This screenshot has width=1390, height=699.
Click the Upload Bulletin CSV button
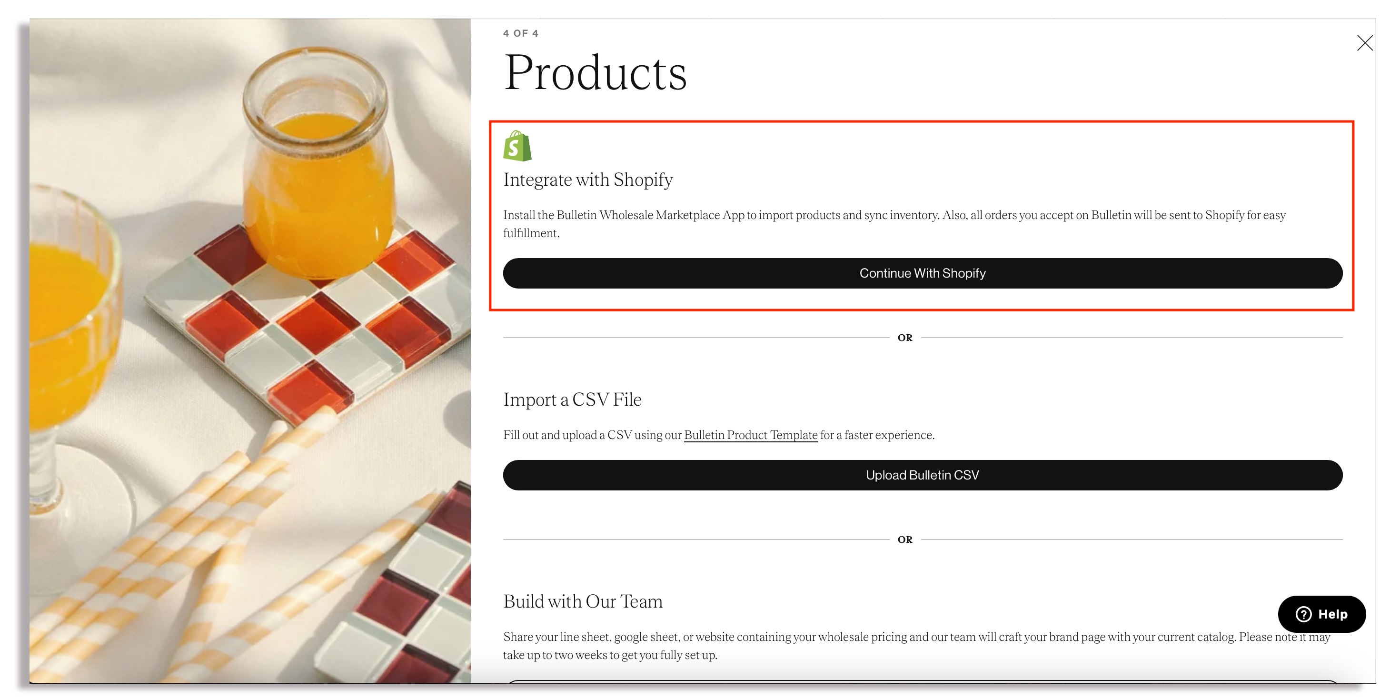(x=922, y=475)
